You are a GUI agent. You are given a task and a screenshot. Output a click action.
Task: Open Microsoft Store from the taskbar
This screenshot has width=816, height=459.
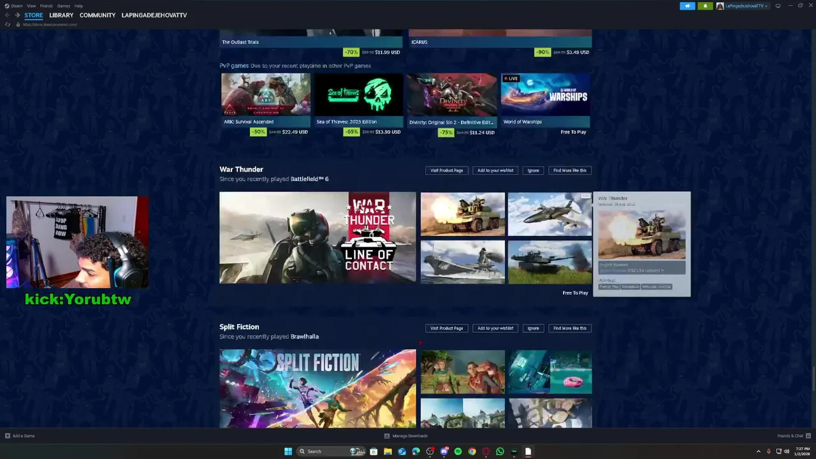[x=374, y=451]
